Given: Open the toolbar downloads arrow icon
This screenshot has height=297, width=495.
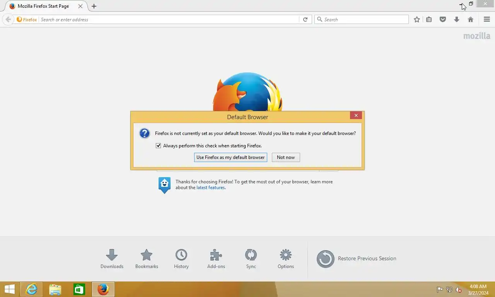Looking at the screenshot, I should 457,19.
